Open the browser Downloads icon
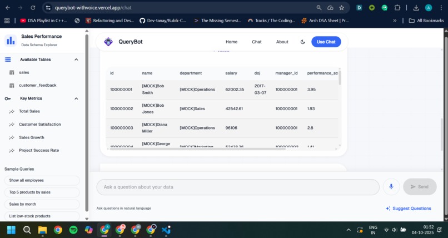This screenshot has width=448, height=238. [x=416, y=8]
